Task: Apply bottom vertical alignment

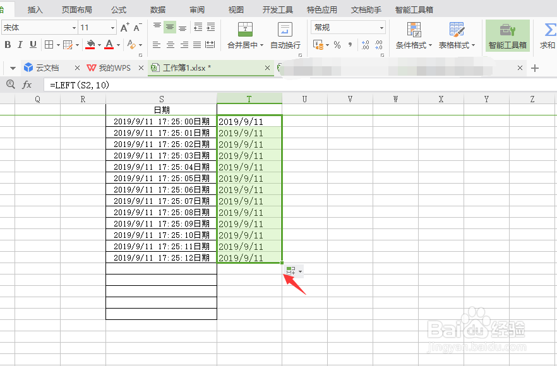Action: tap(183, 27)
